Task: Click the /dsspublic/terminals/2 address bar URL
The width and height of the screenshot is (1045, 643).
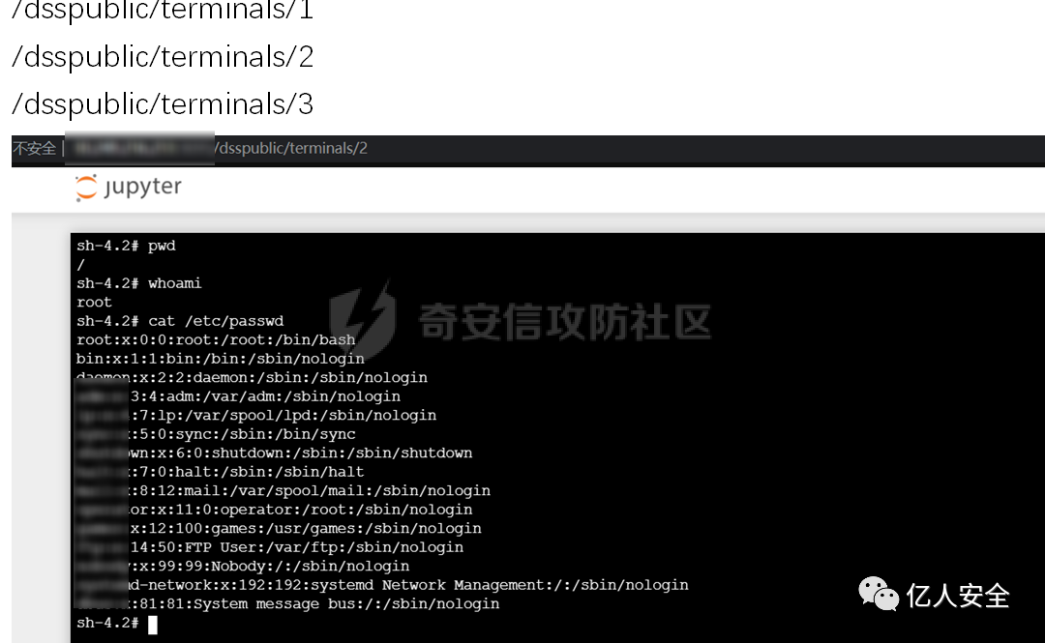Action: click(x=290, y=148)
